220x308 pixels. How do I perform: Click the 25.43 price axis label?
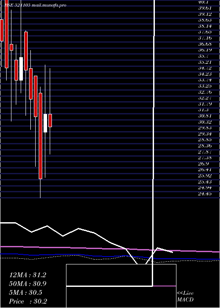coord(205,182)
